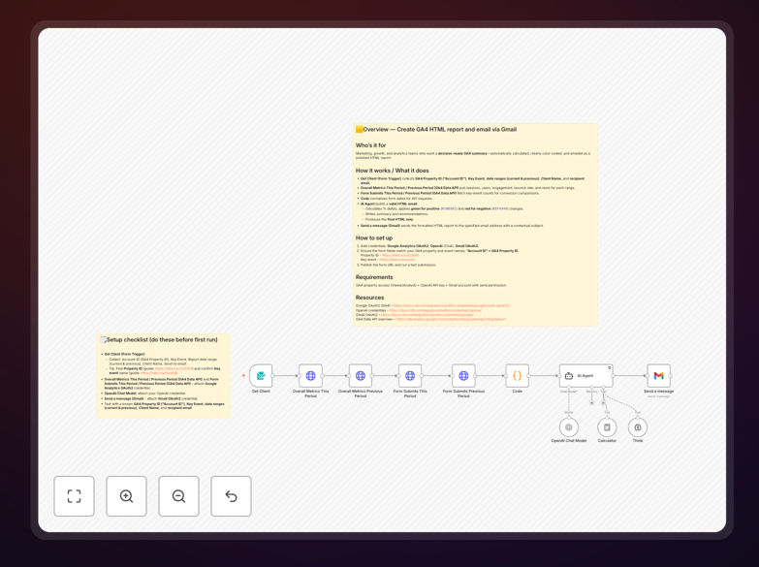Viewport: 759px width, 567px height.
Task: Click the "Who's it for" heading
Action: pos(371,145)
